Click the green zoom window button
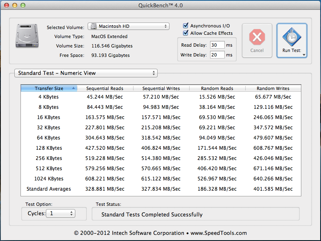 (x=23, y=5)
